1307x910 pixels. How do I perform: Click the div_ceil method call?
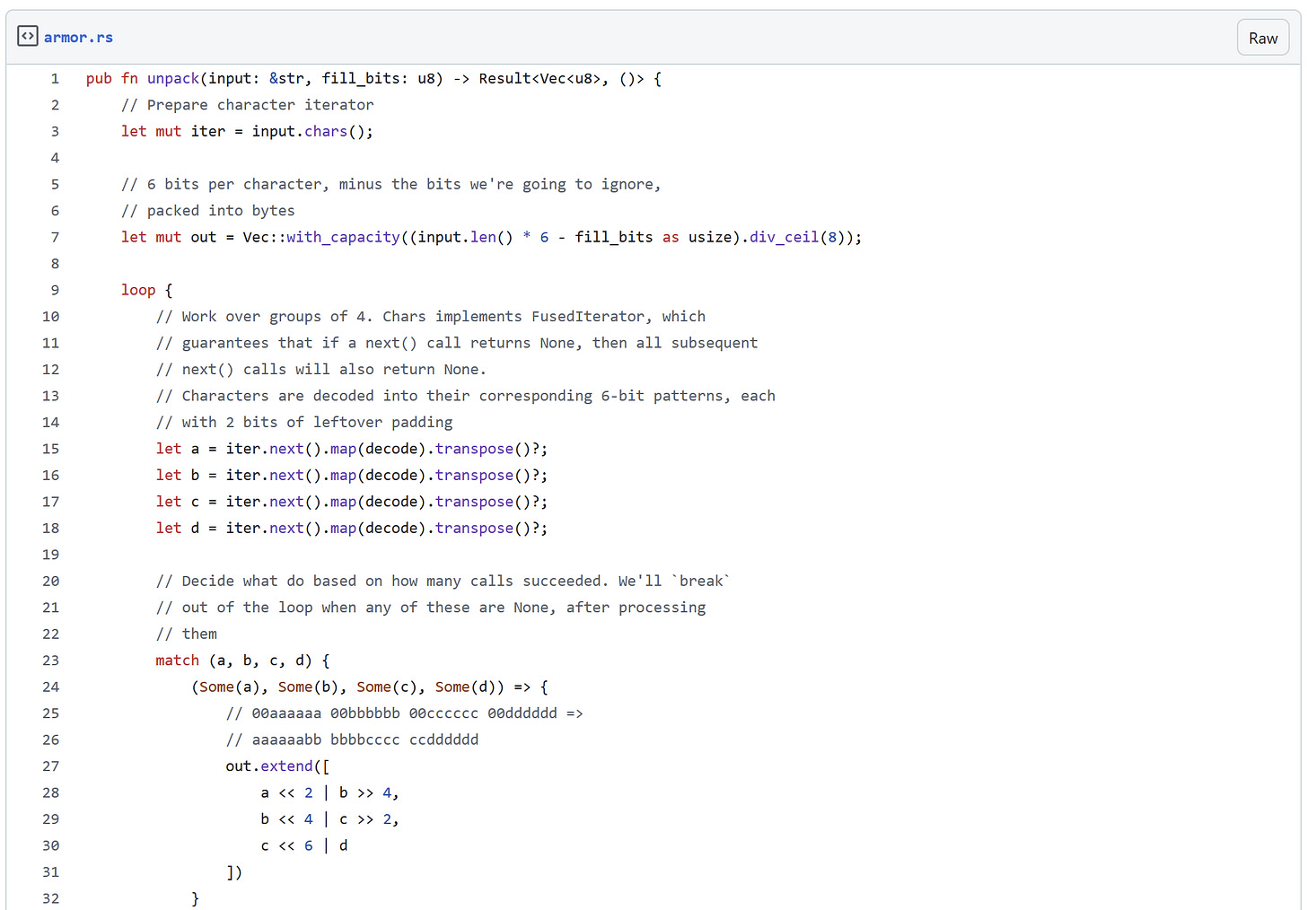coord(784,238)
